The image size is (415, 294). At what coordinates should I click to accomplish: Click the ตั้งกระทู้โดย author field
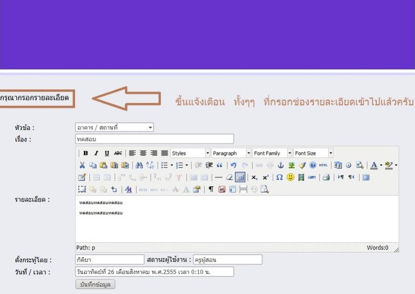click(x=110, y=260)
